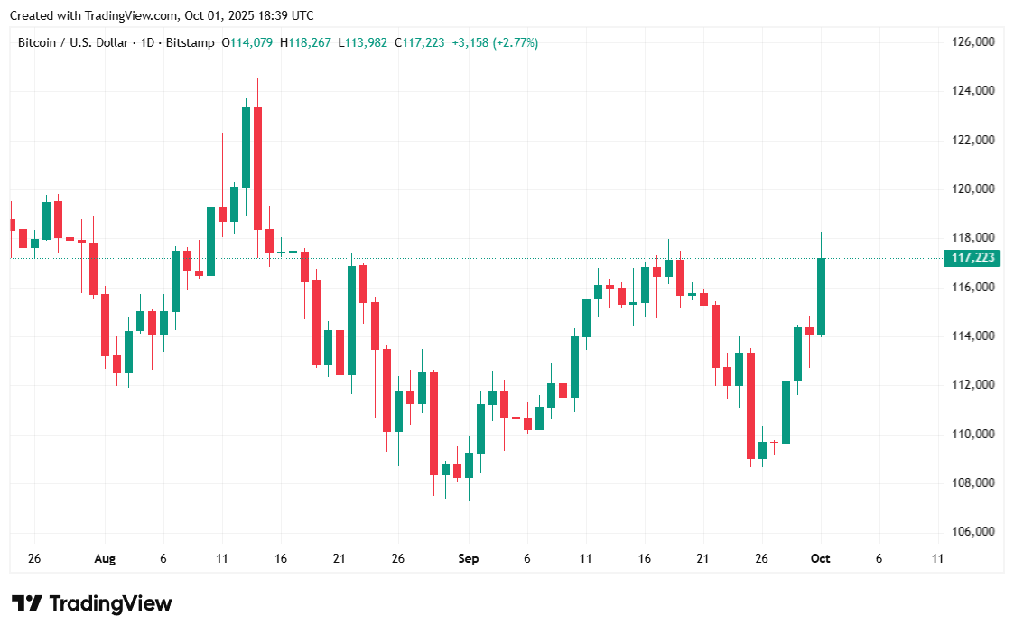Click the 1D interval in the chart title
This screenshot has width=1014, height=634.
(148, 42)
